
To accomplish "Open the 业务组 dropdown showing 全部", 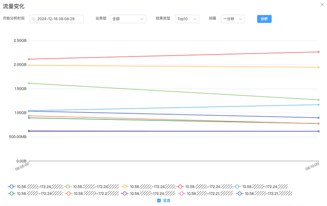I will [128, 19].
